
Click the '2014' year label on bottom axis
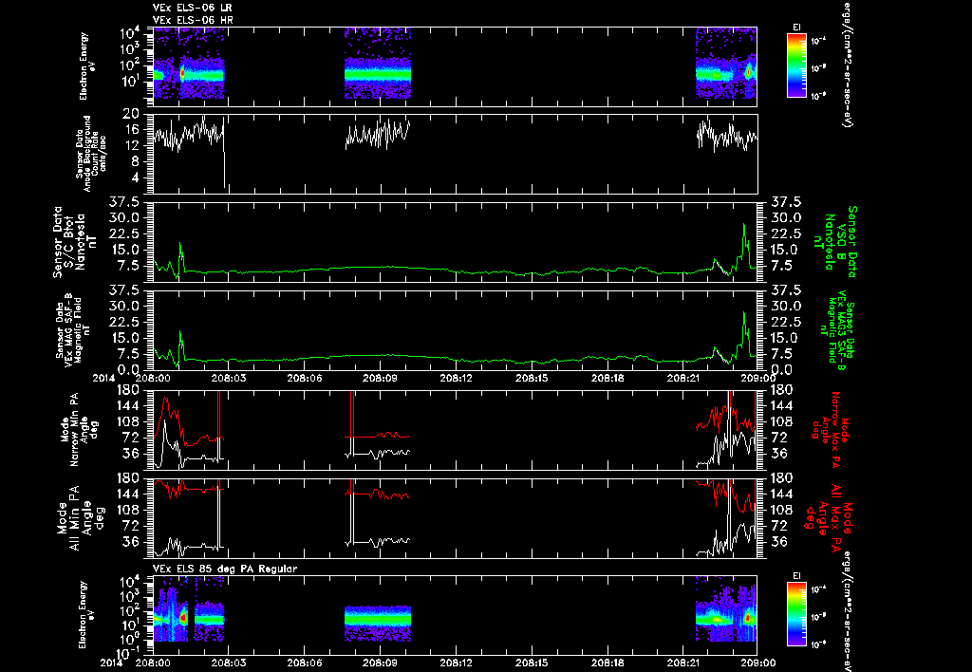tap(114, 663)
